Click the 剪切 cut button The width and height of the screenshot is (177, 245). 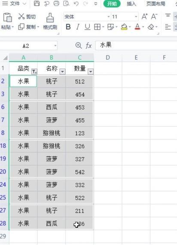27,16
